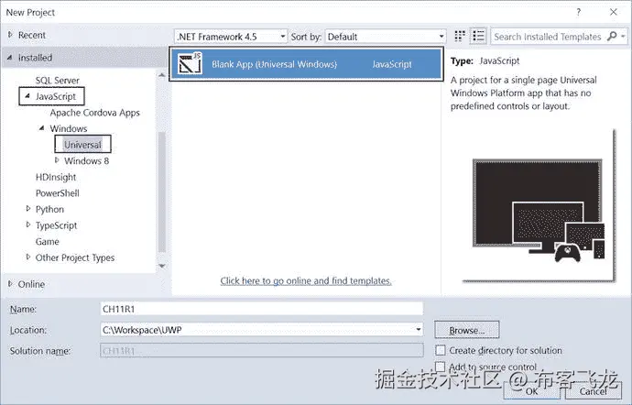Toggle Add to source control checkbox
The height and width of the screenshot is (405, 632).
[x=441, y=367]
